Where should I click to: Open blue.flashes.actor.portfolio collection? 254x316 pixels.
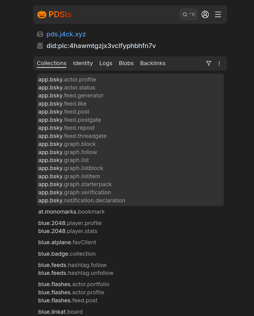click(74, 284)
